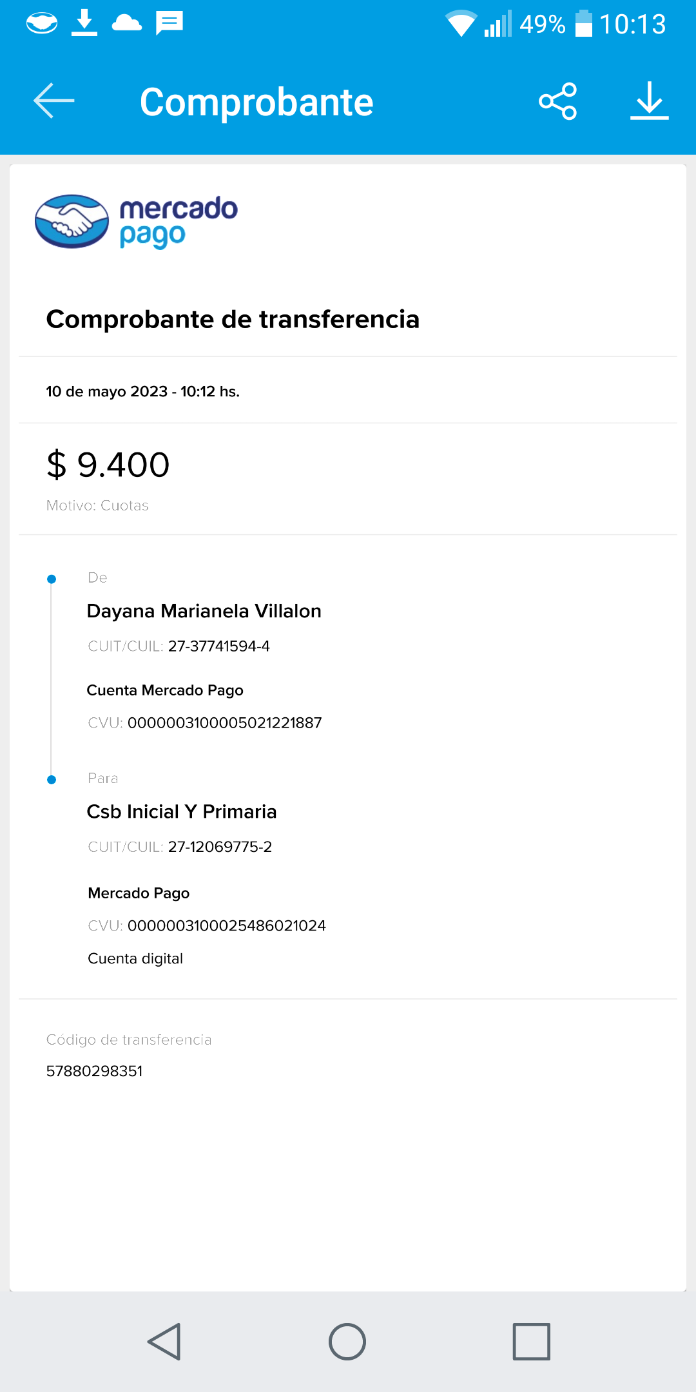The width and height of the screenshot is (696, 1392).
Task: Tap the message notification icon in status bar
Action: point(169,24)
